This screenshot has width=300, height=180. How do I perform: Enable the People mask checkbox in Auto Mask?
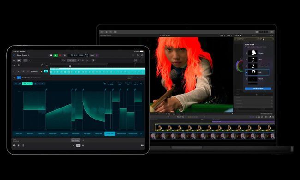(x=246, y=53)
